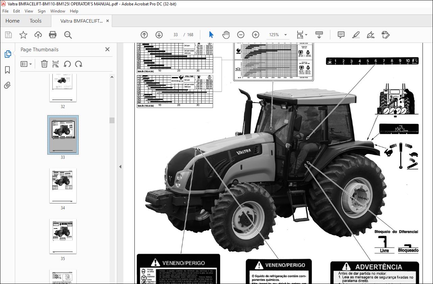Viewport: 433px width, 284px height.
Task: Go to the previous page with the up arrow
Action: (x=144, y=35)
